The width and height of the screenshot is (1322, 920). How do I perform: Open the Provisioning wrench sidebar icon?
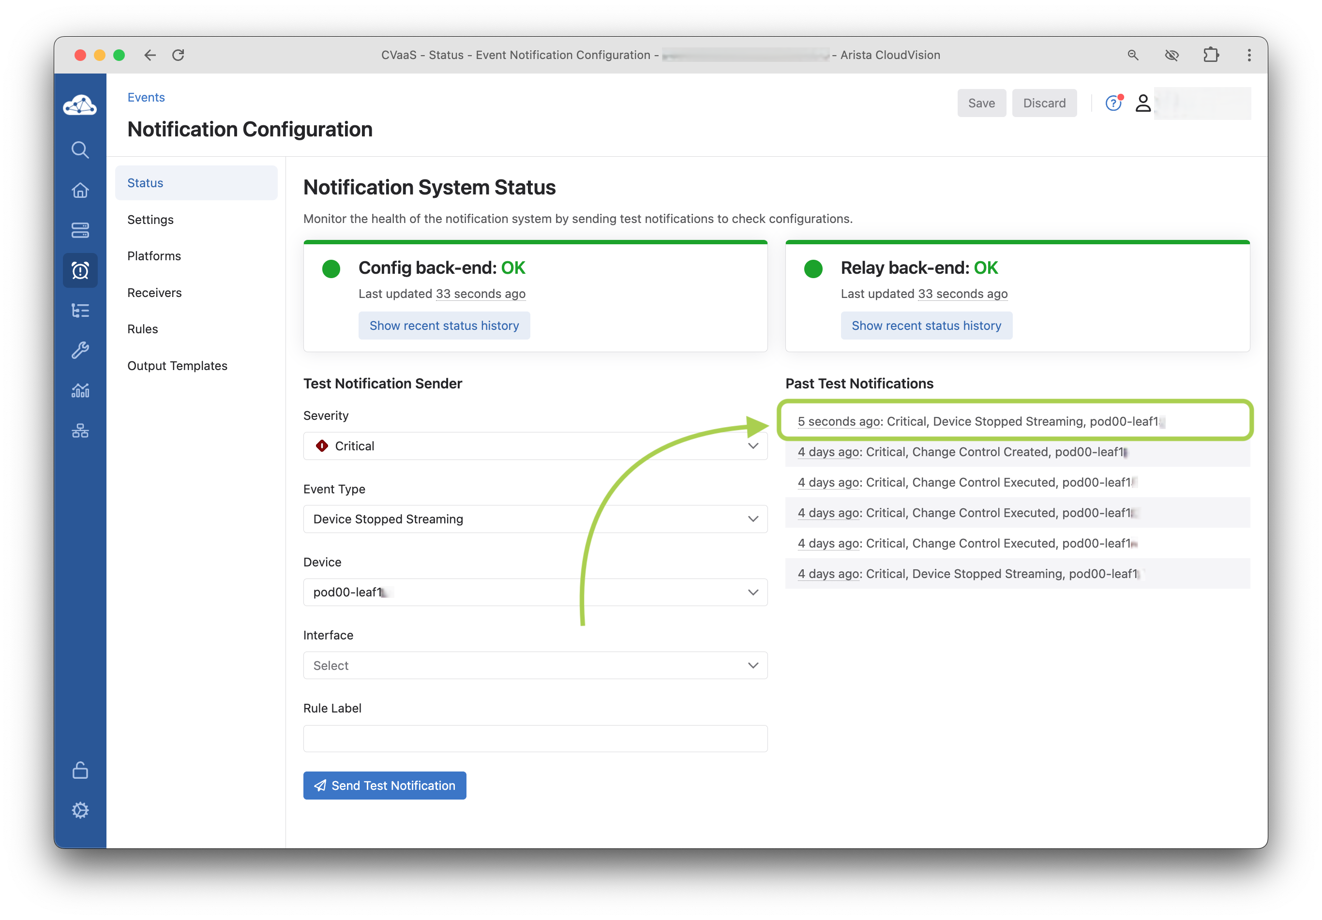(x=80, y=350)
